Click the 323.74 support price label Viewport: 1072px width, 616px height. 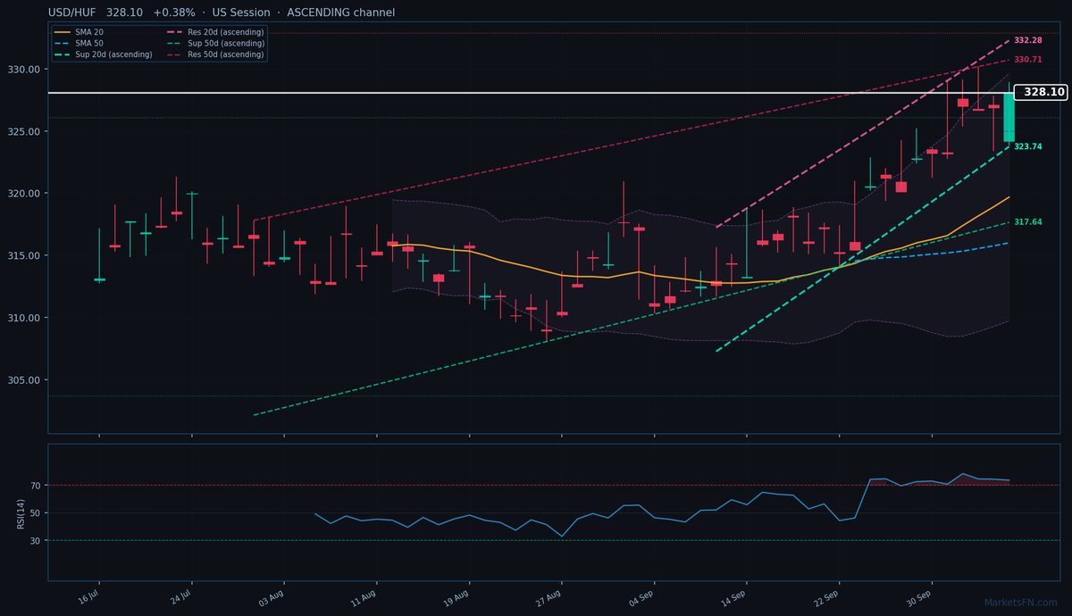(x=1028, y=146)
